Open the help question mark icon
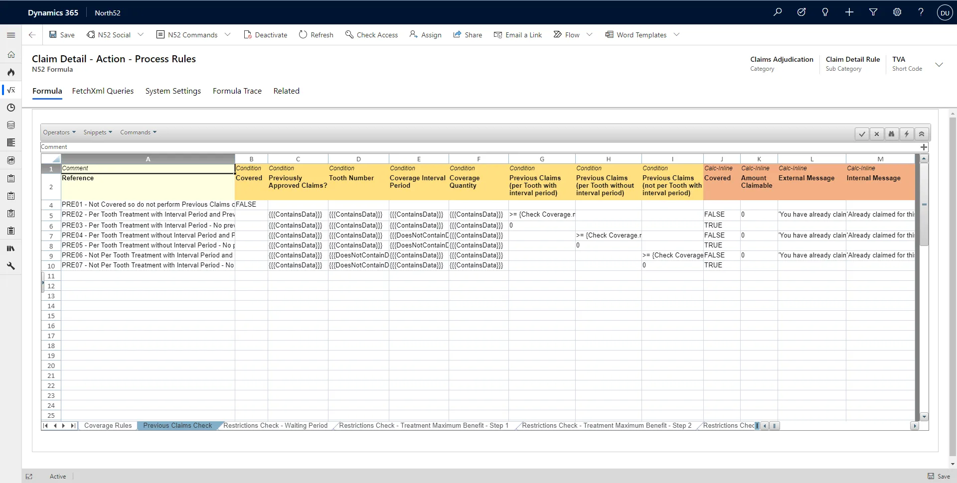957x483 pixels. point(921,12)
